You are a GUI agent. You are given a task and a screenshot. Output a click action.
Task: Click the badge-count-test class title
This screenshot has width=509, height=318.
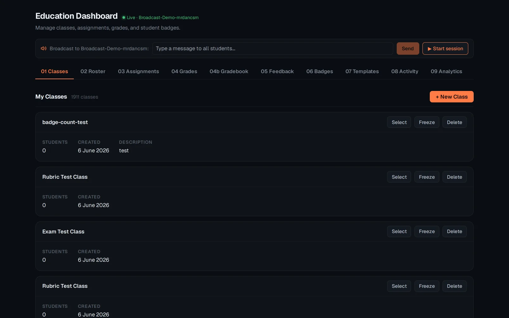tap(65, 122)
